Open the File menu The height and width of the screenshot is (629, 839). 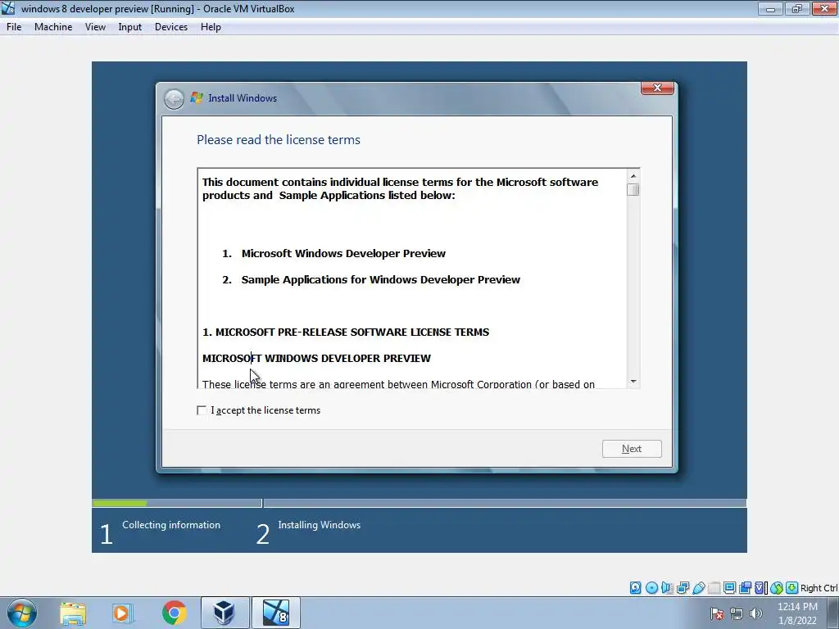14,27
